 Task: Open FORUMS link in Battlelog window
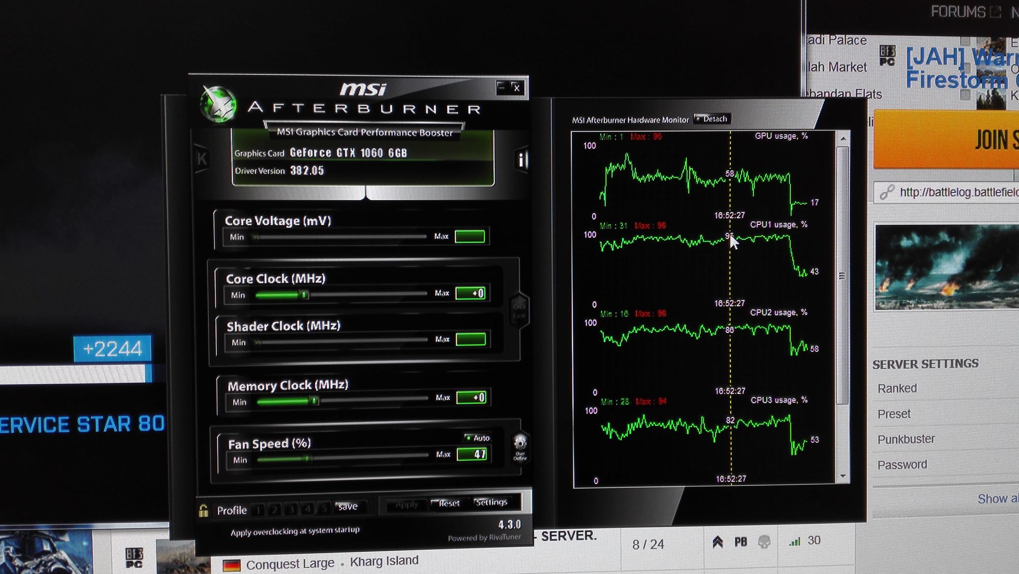pos(965,12)
